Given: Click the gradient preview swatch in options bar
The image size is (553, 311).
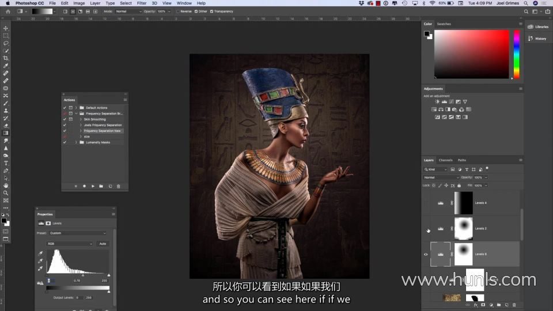Looking at the screenshot, I should (x=42, y=12).
